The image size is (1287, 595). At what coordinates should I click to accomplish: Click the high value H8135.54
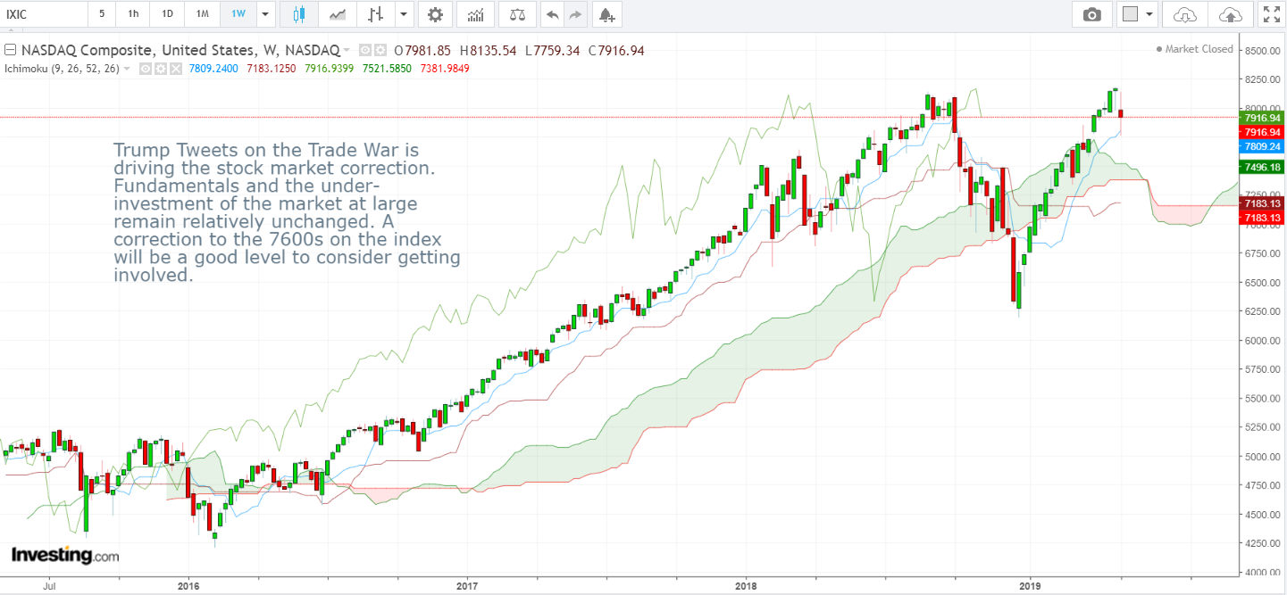tap(488, 51)
